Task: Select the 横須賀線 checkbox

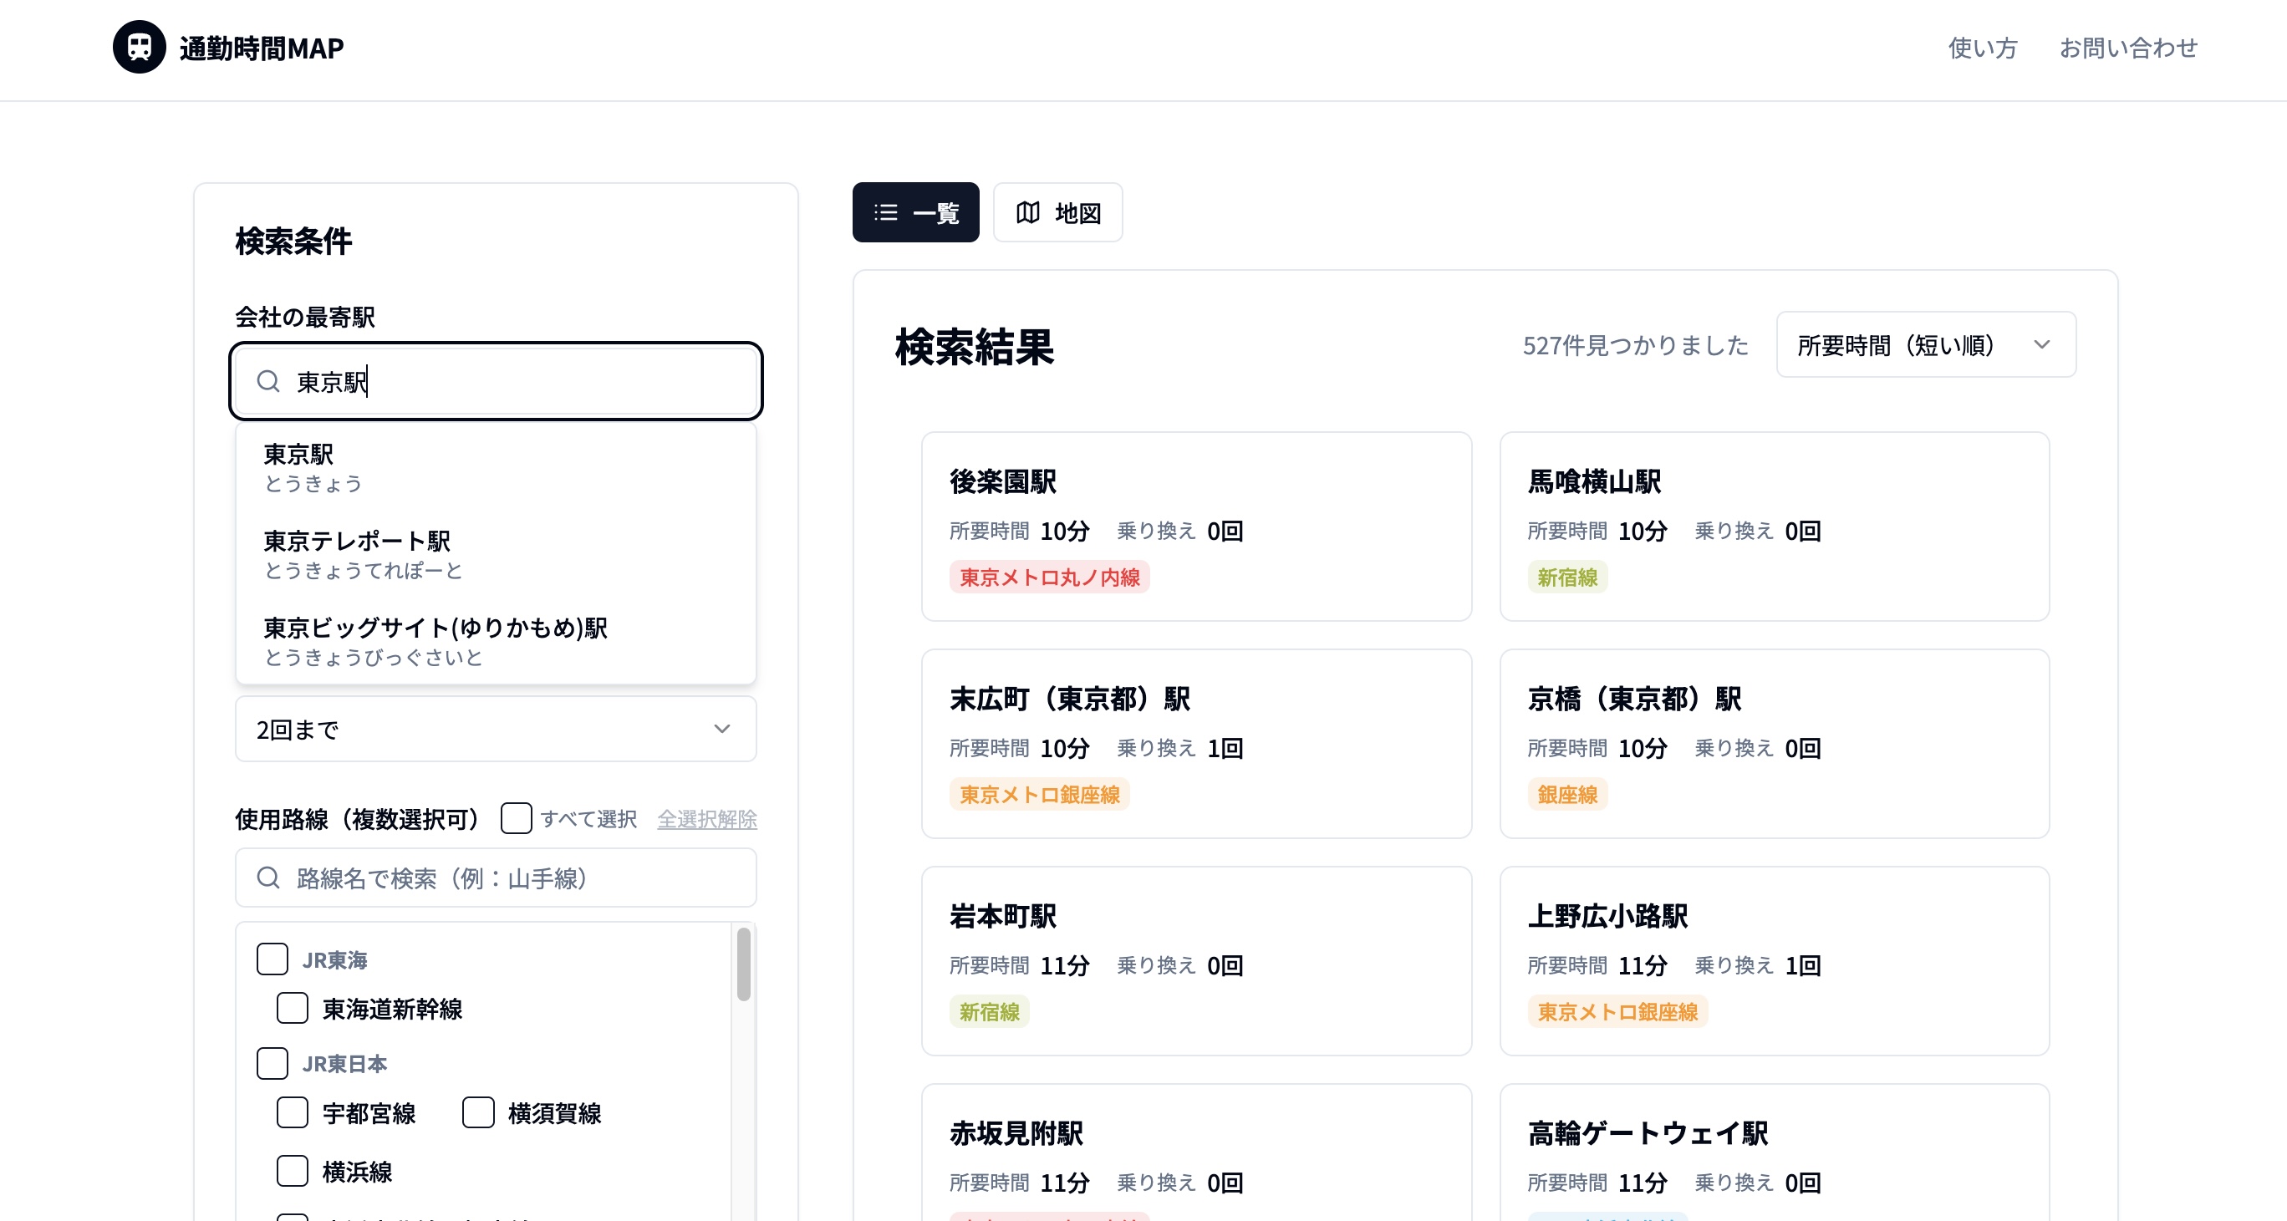Action: [x=478, y=1112]
